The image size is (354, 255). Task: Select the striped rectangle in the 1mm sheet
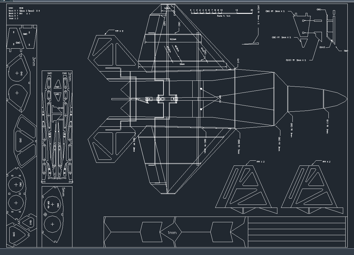[x=297, y=232]
